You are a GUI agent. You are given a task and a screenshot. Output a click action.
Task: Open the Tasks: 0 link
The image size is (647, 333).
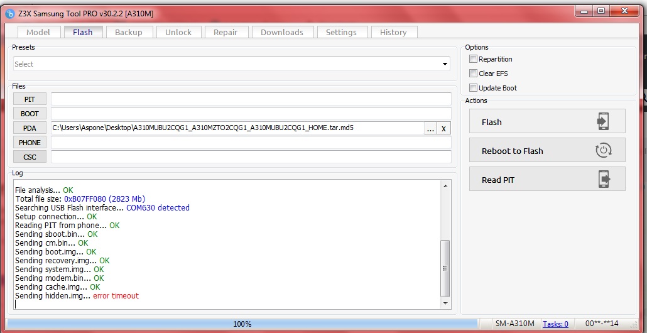click(x=555, y=324)
